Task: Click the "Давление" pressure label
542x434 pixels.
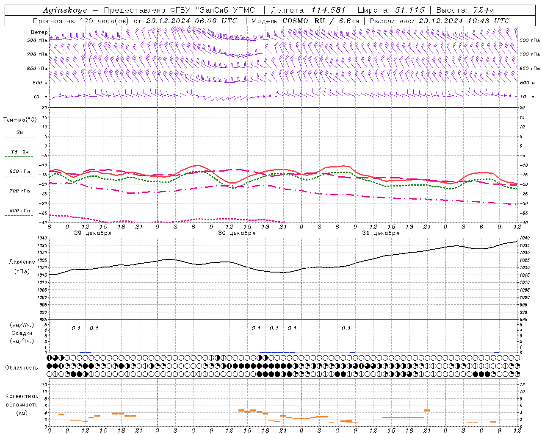Action: pyautogui.click(x=22, y=262)
